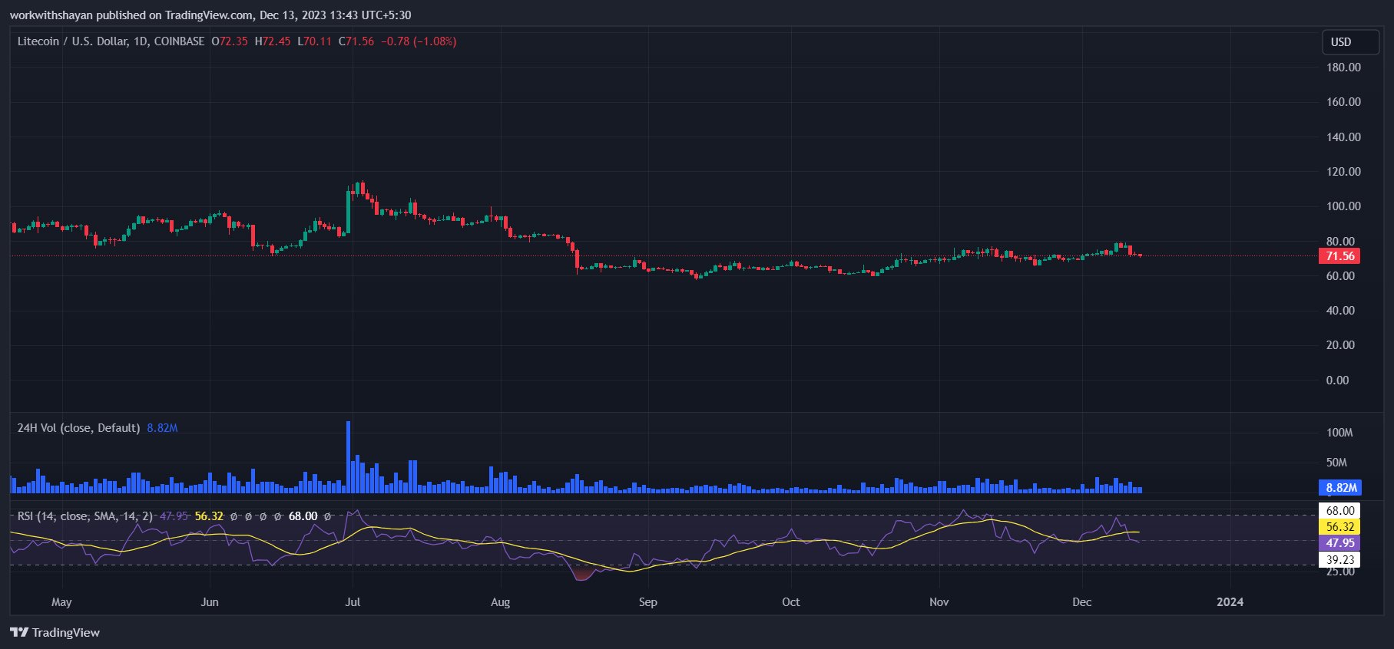Viewport: 1394px width, 649px height.
Task: Click the change value −0.78 (−1.08%)
Action: click(x=419, y=41)
